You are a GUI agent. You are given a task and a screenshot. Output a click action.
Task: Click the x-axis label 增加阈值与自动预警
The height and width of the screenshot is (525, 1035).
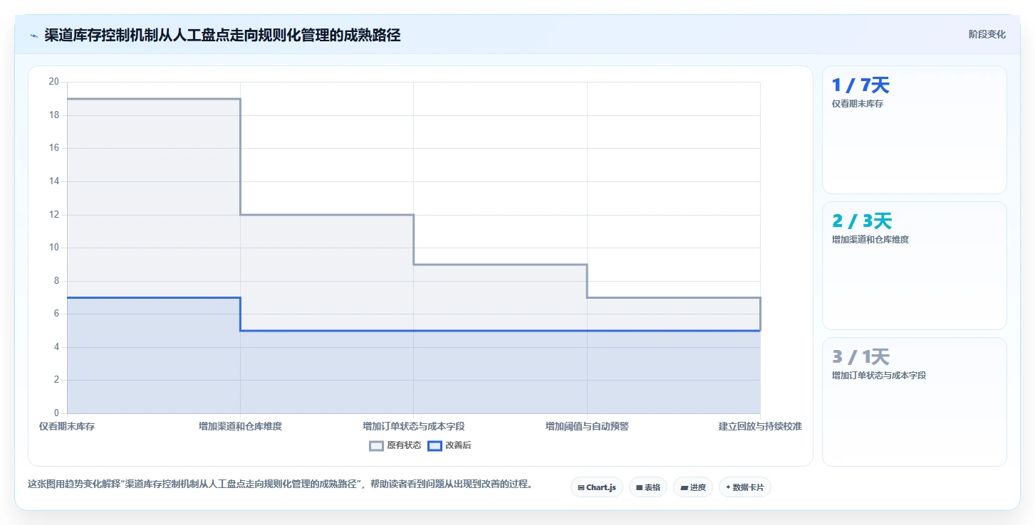click(587, 426)
